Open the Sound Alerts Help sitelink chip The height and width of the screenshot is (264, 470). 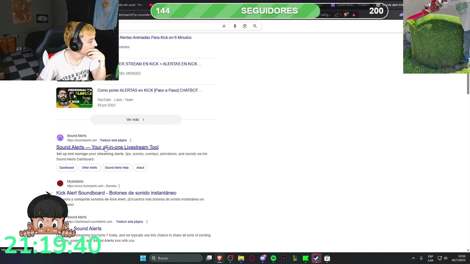tap(117, 168)
